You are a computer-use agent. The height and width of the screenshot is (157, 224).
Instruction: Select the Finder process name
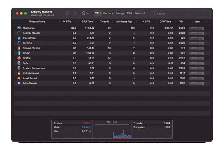tap(26, 53)
